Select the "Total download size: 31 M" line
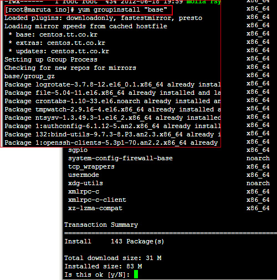277x280 pixels. 113,258
